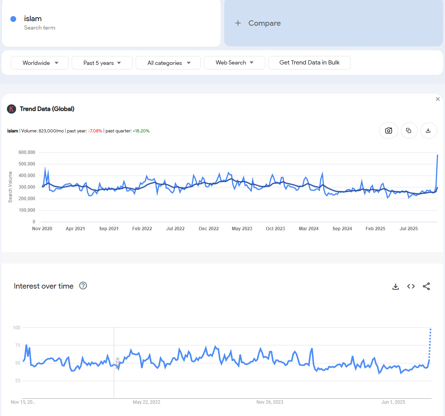The image size is (445, 416).
Task: Share the Interest over time chart
Action: [x=426, y=286]
